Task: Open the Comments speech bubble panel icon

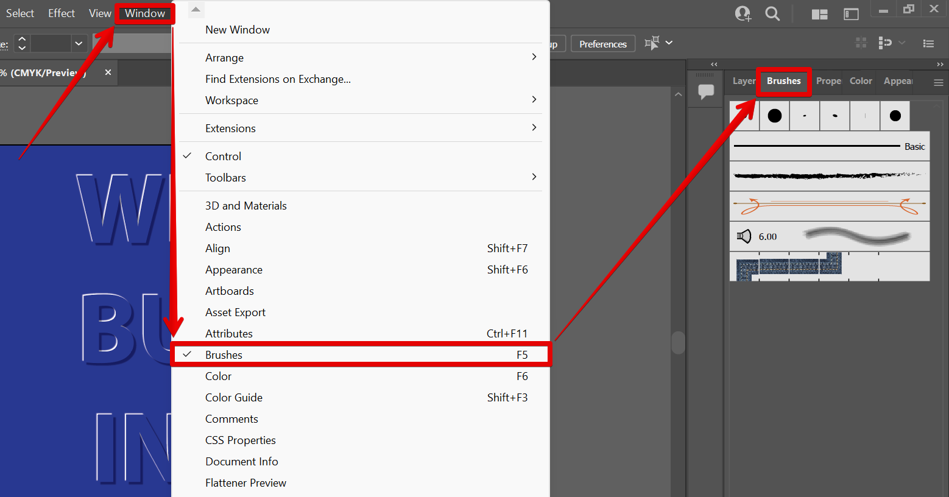Action: pyautogui.click(x=706, y=91)
